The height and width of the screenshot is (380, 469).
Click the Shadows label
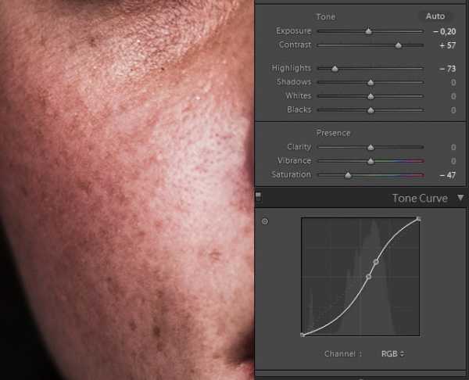tap(294, 82)
